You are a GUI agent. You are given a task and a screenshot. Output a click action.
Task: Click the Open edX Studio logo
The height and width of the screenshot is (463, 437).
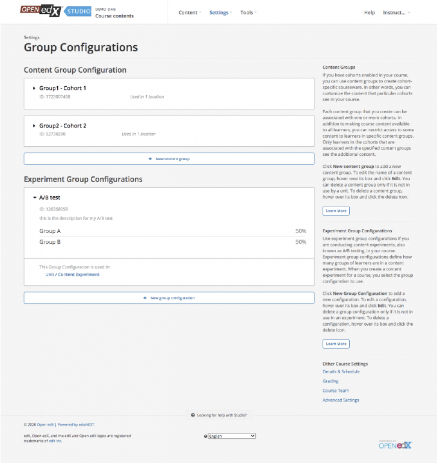point(55,10)
